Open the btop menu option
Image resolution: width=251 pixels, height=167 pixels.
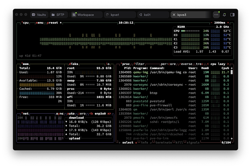[x=40, y=23]
